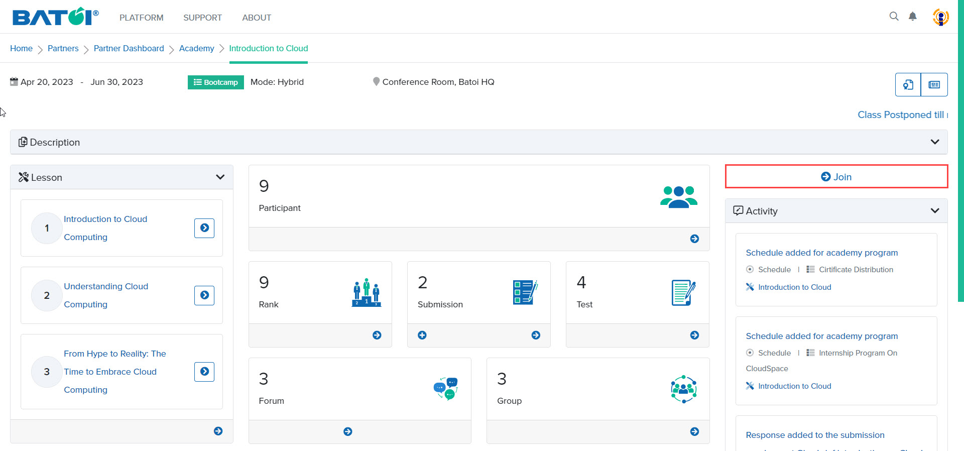
Task: Open the Response added to the submission link
Action: 815,435
